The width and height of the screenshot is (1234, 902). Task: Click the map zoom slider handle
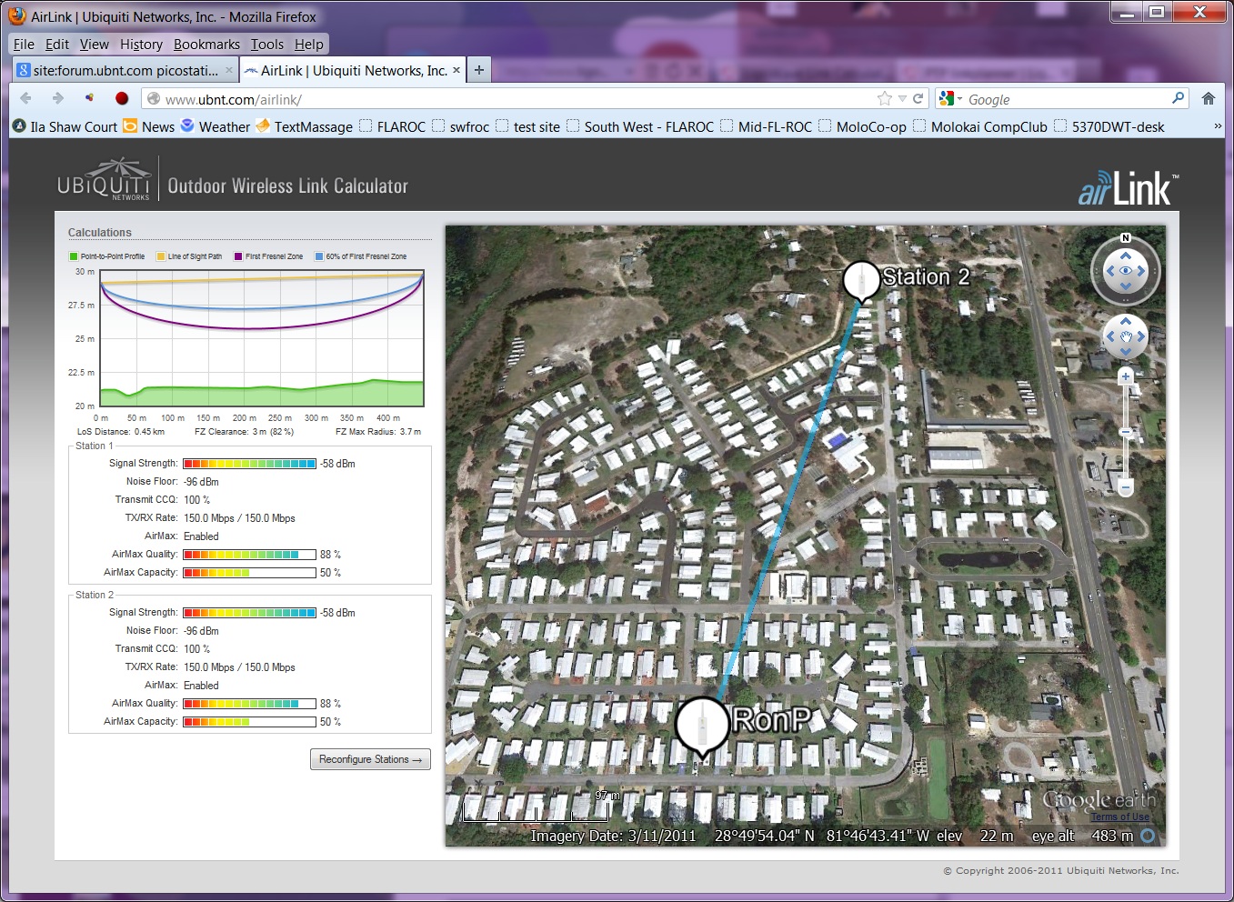pos(1126,432)
